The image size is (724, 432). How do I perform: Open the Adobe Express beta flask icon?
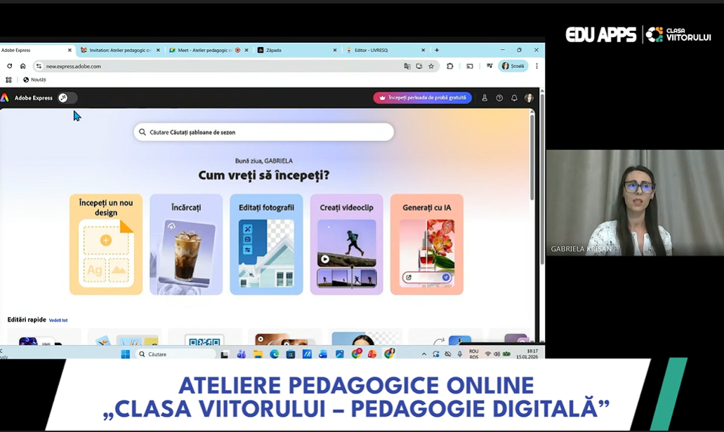tap(485, 97)
